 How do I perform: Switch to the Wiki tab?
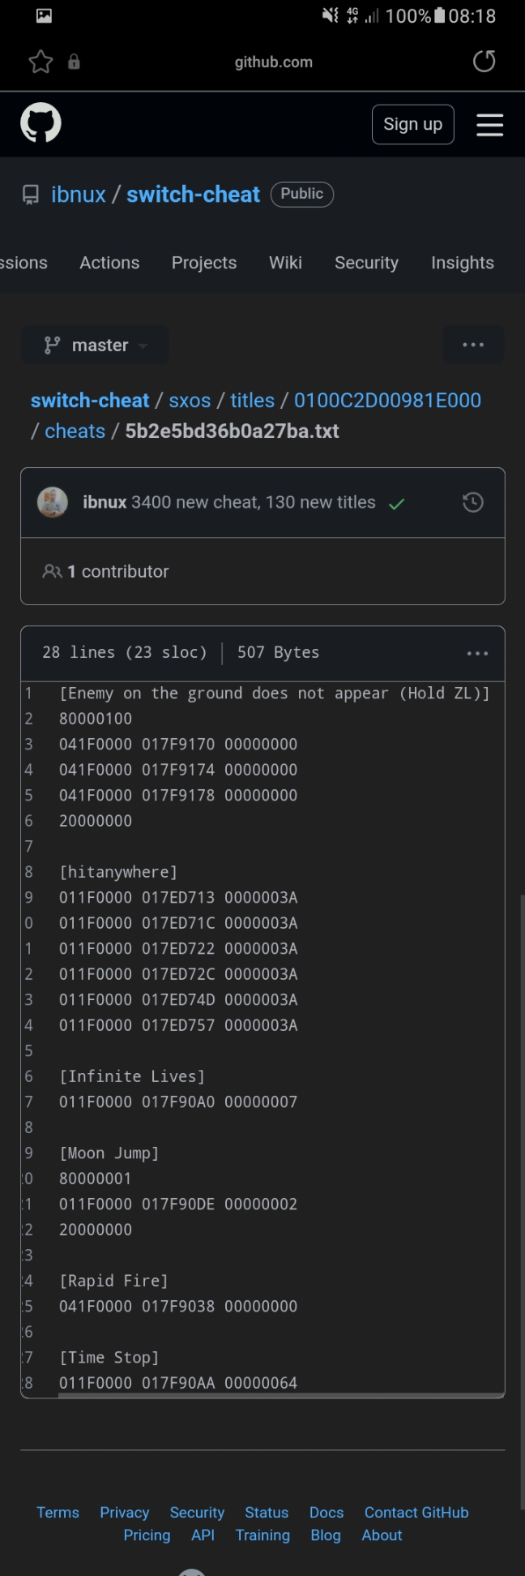pyautogui.click(x=285, y=263)
